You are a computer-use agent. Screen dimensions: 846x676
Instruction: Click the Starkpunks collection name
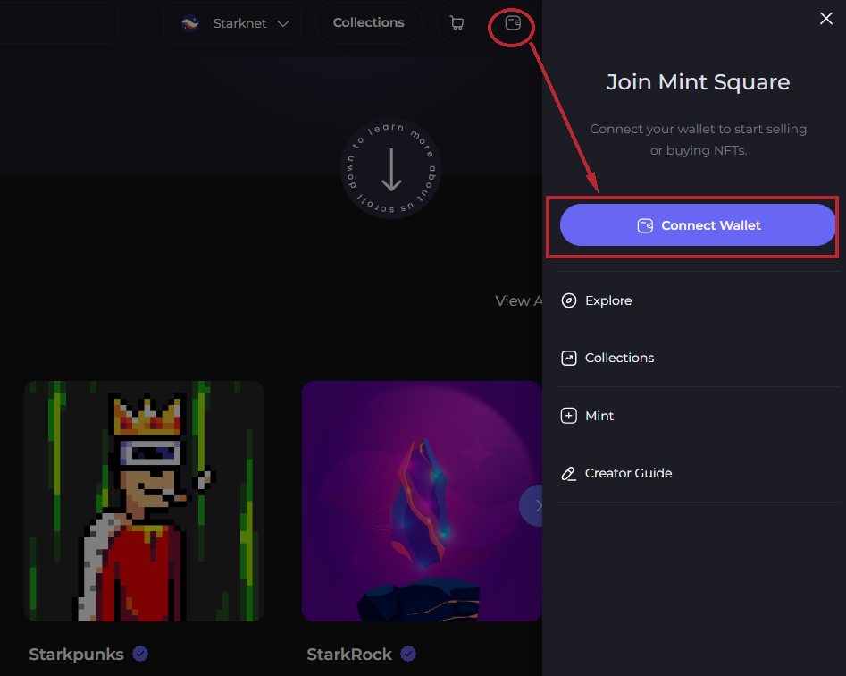[76, 655]
